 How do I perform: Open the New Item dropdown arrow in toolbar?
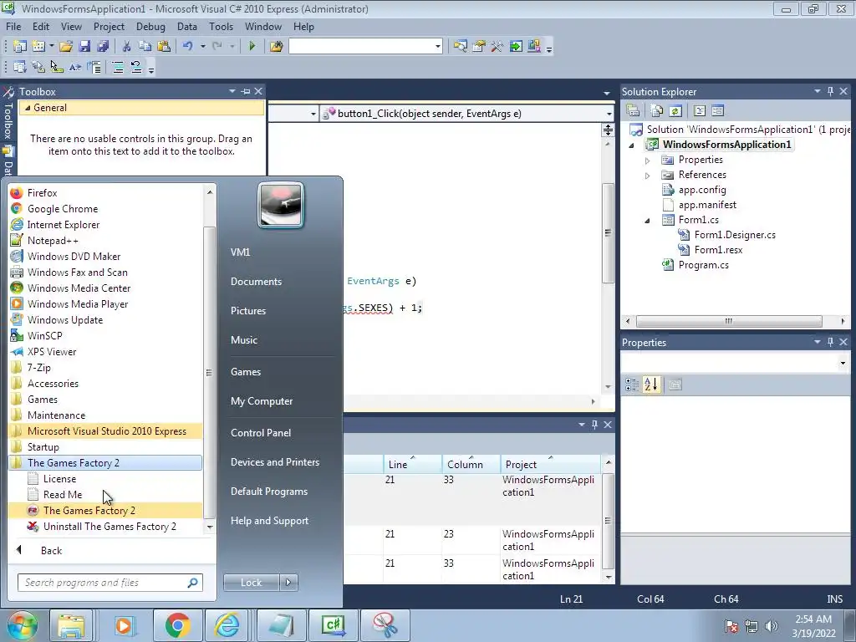tap(51, 47)
